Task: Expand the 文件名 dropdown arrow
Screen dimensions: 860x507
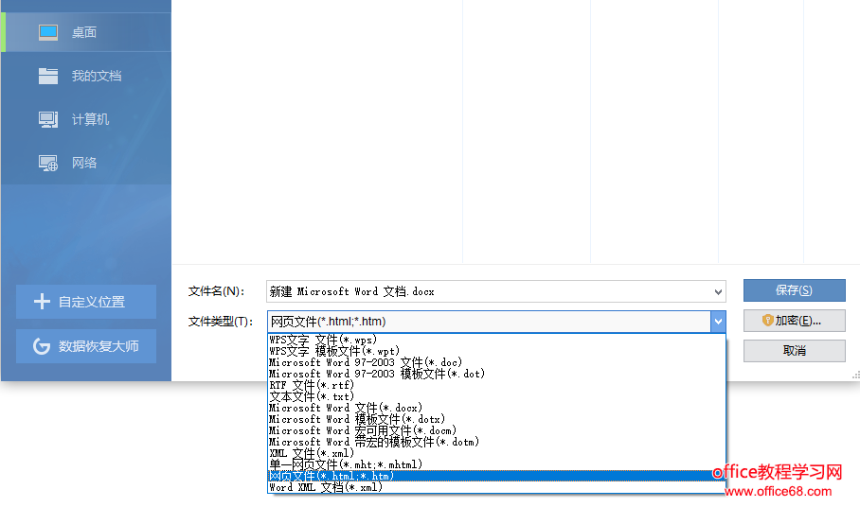Action: pos(718,292)
